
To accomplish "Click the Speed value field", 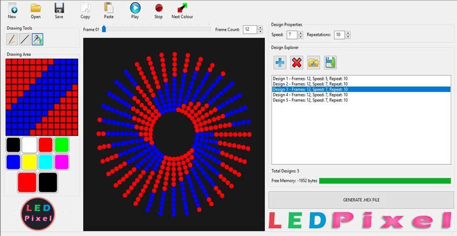I will click(x=292, y=35).
